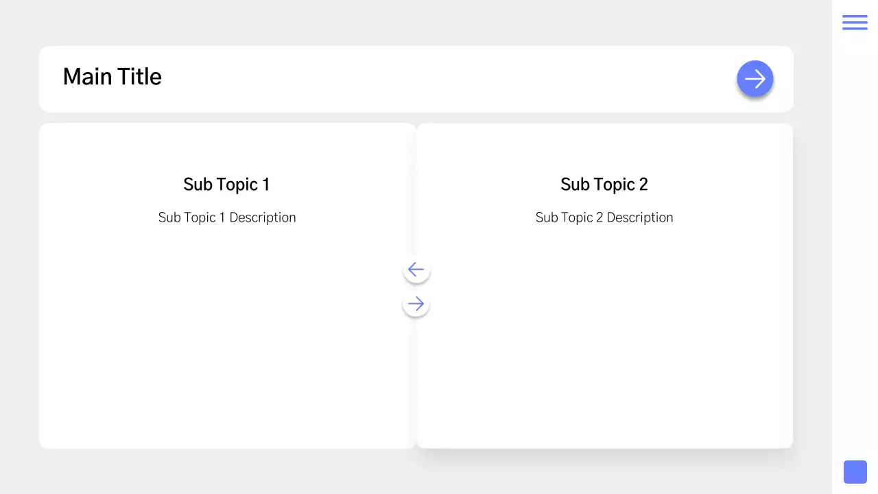
Task: Open the hamburger menu
Action: click(x=855, y=23)
